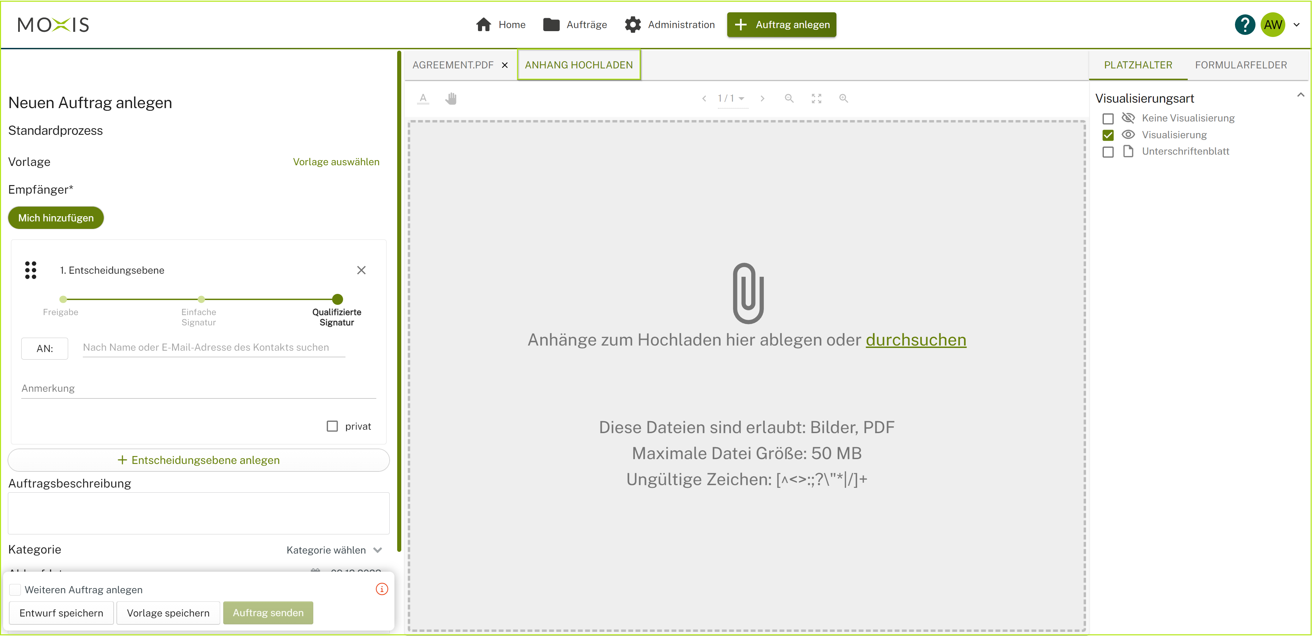Open Administration via the gear icon
Screen dimensions: 1312x636
click(x=632, y=24)
